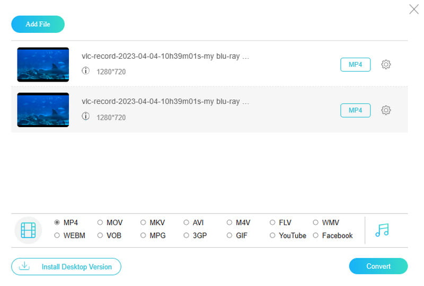The height and width of the screenshot is (286, 424).
Task: Choose M4V as output format
Action: [x=229, y=222]
